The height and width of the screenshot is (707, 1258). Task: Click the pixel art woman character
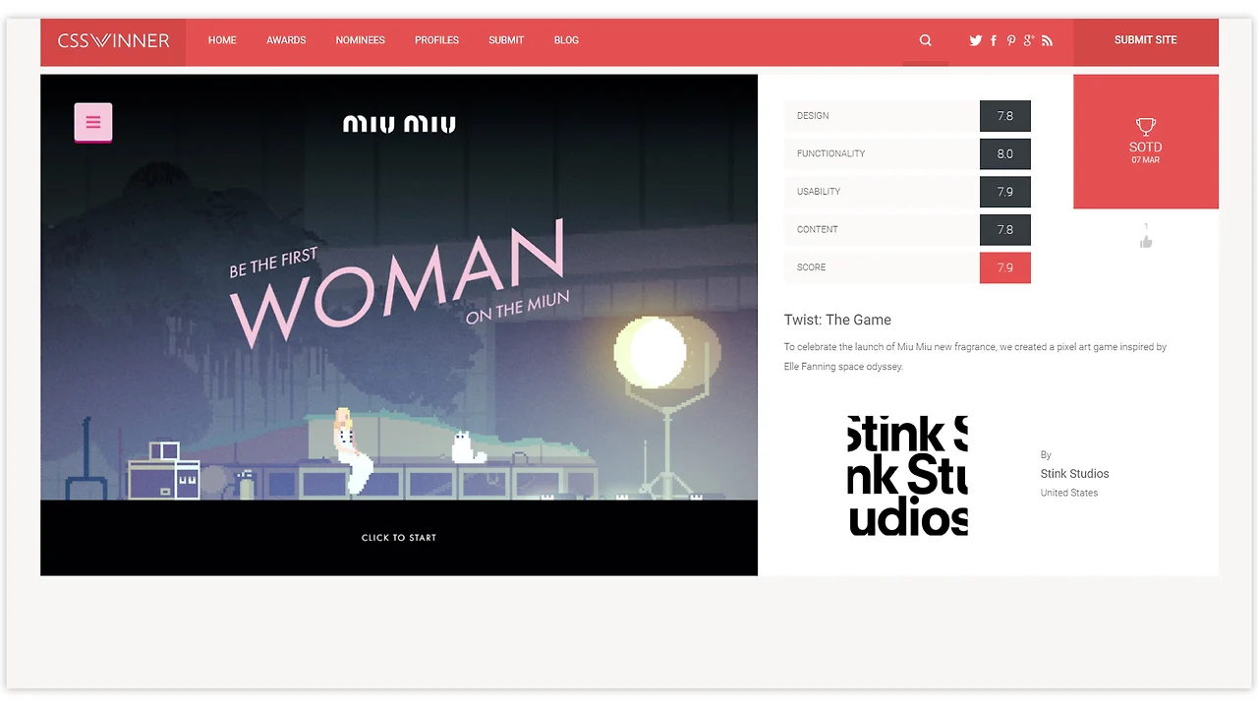pyautogui.click(x=351, y=450)
